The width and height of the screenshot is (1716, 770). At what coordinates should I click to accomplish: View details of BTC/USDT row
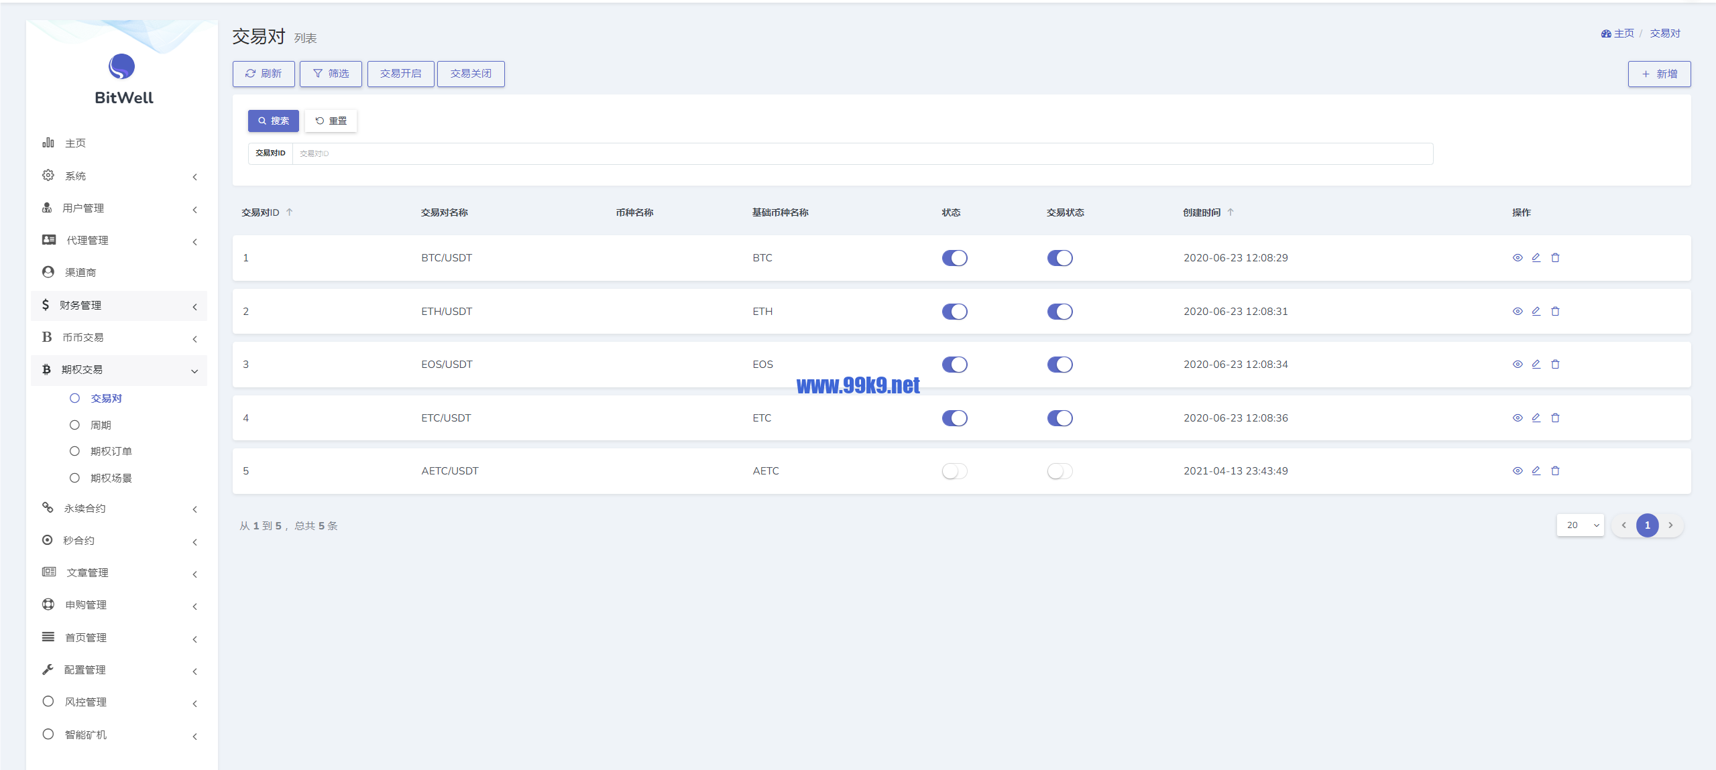[1517, 258]
